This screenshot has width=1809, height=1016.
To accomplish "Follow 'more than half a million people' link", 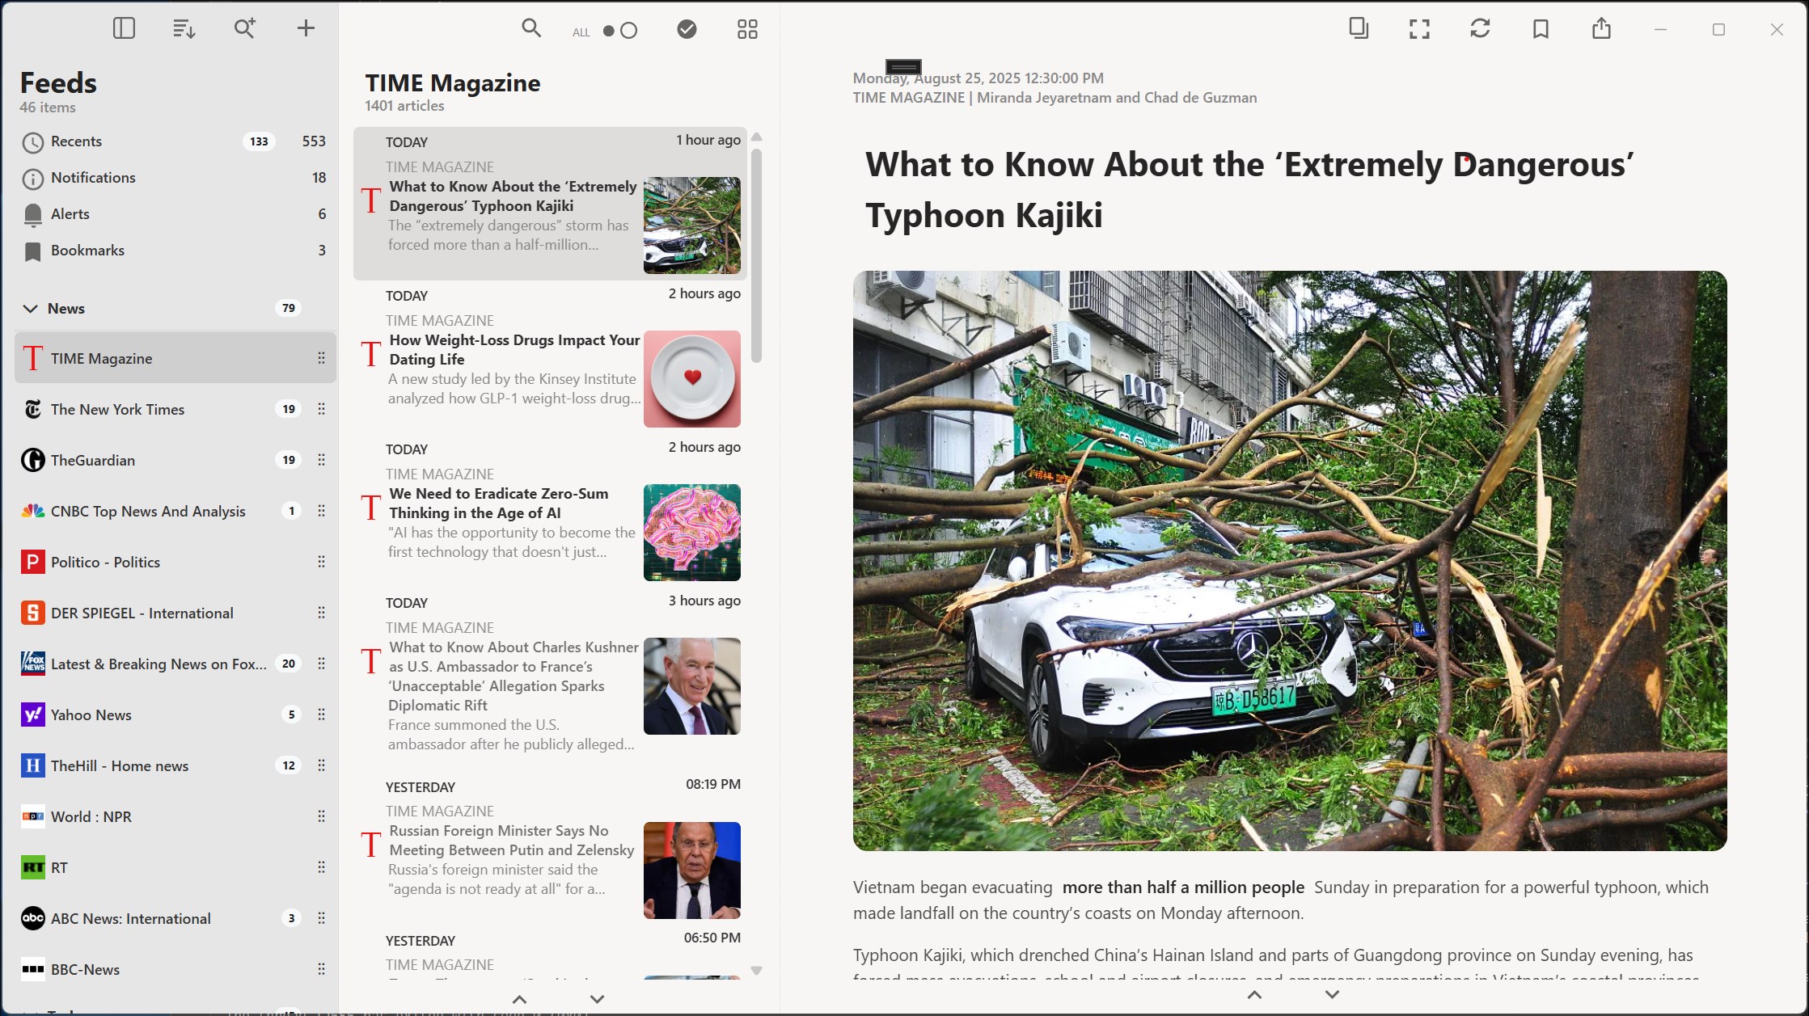I will [x=1183, y=887].
